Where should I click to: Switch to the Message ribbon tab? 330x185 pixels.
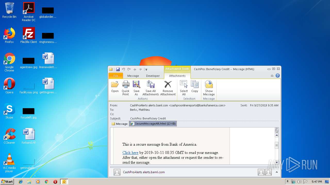point(133,76)
